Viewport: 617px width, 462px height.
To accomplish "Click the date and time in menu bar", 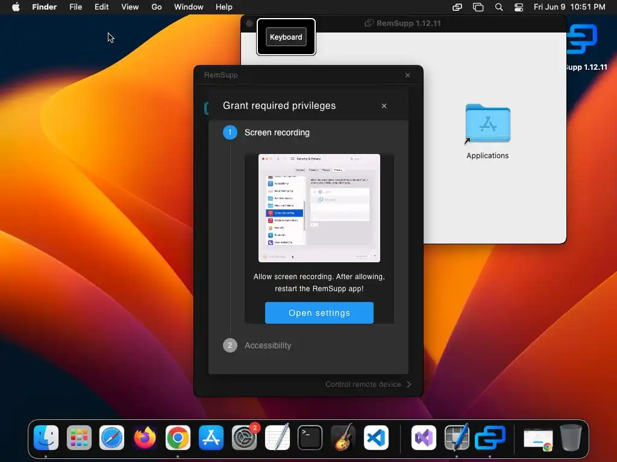I will pos(569,7).
